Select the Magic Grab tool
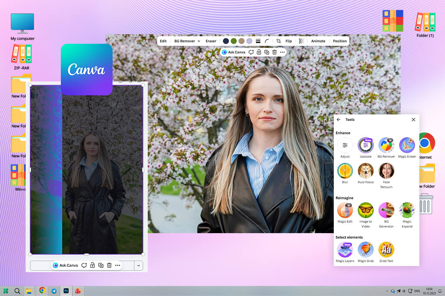The width and height of the screenshot is (445, 296). click(x=365, y=250)
